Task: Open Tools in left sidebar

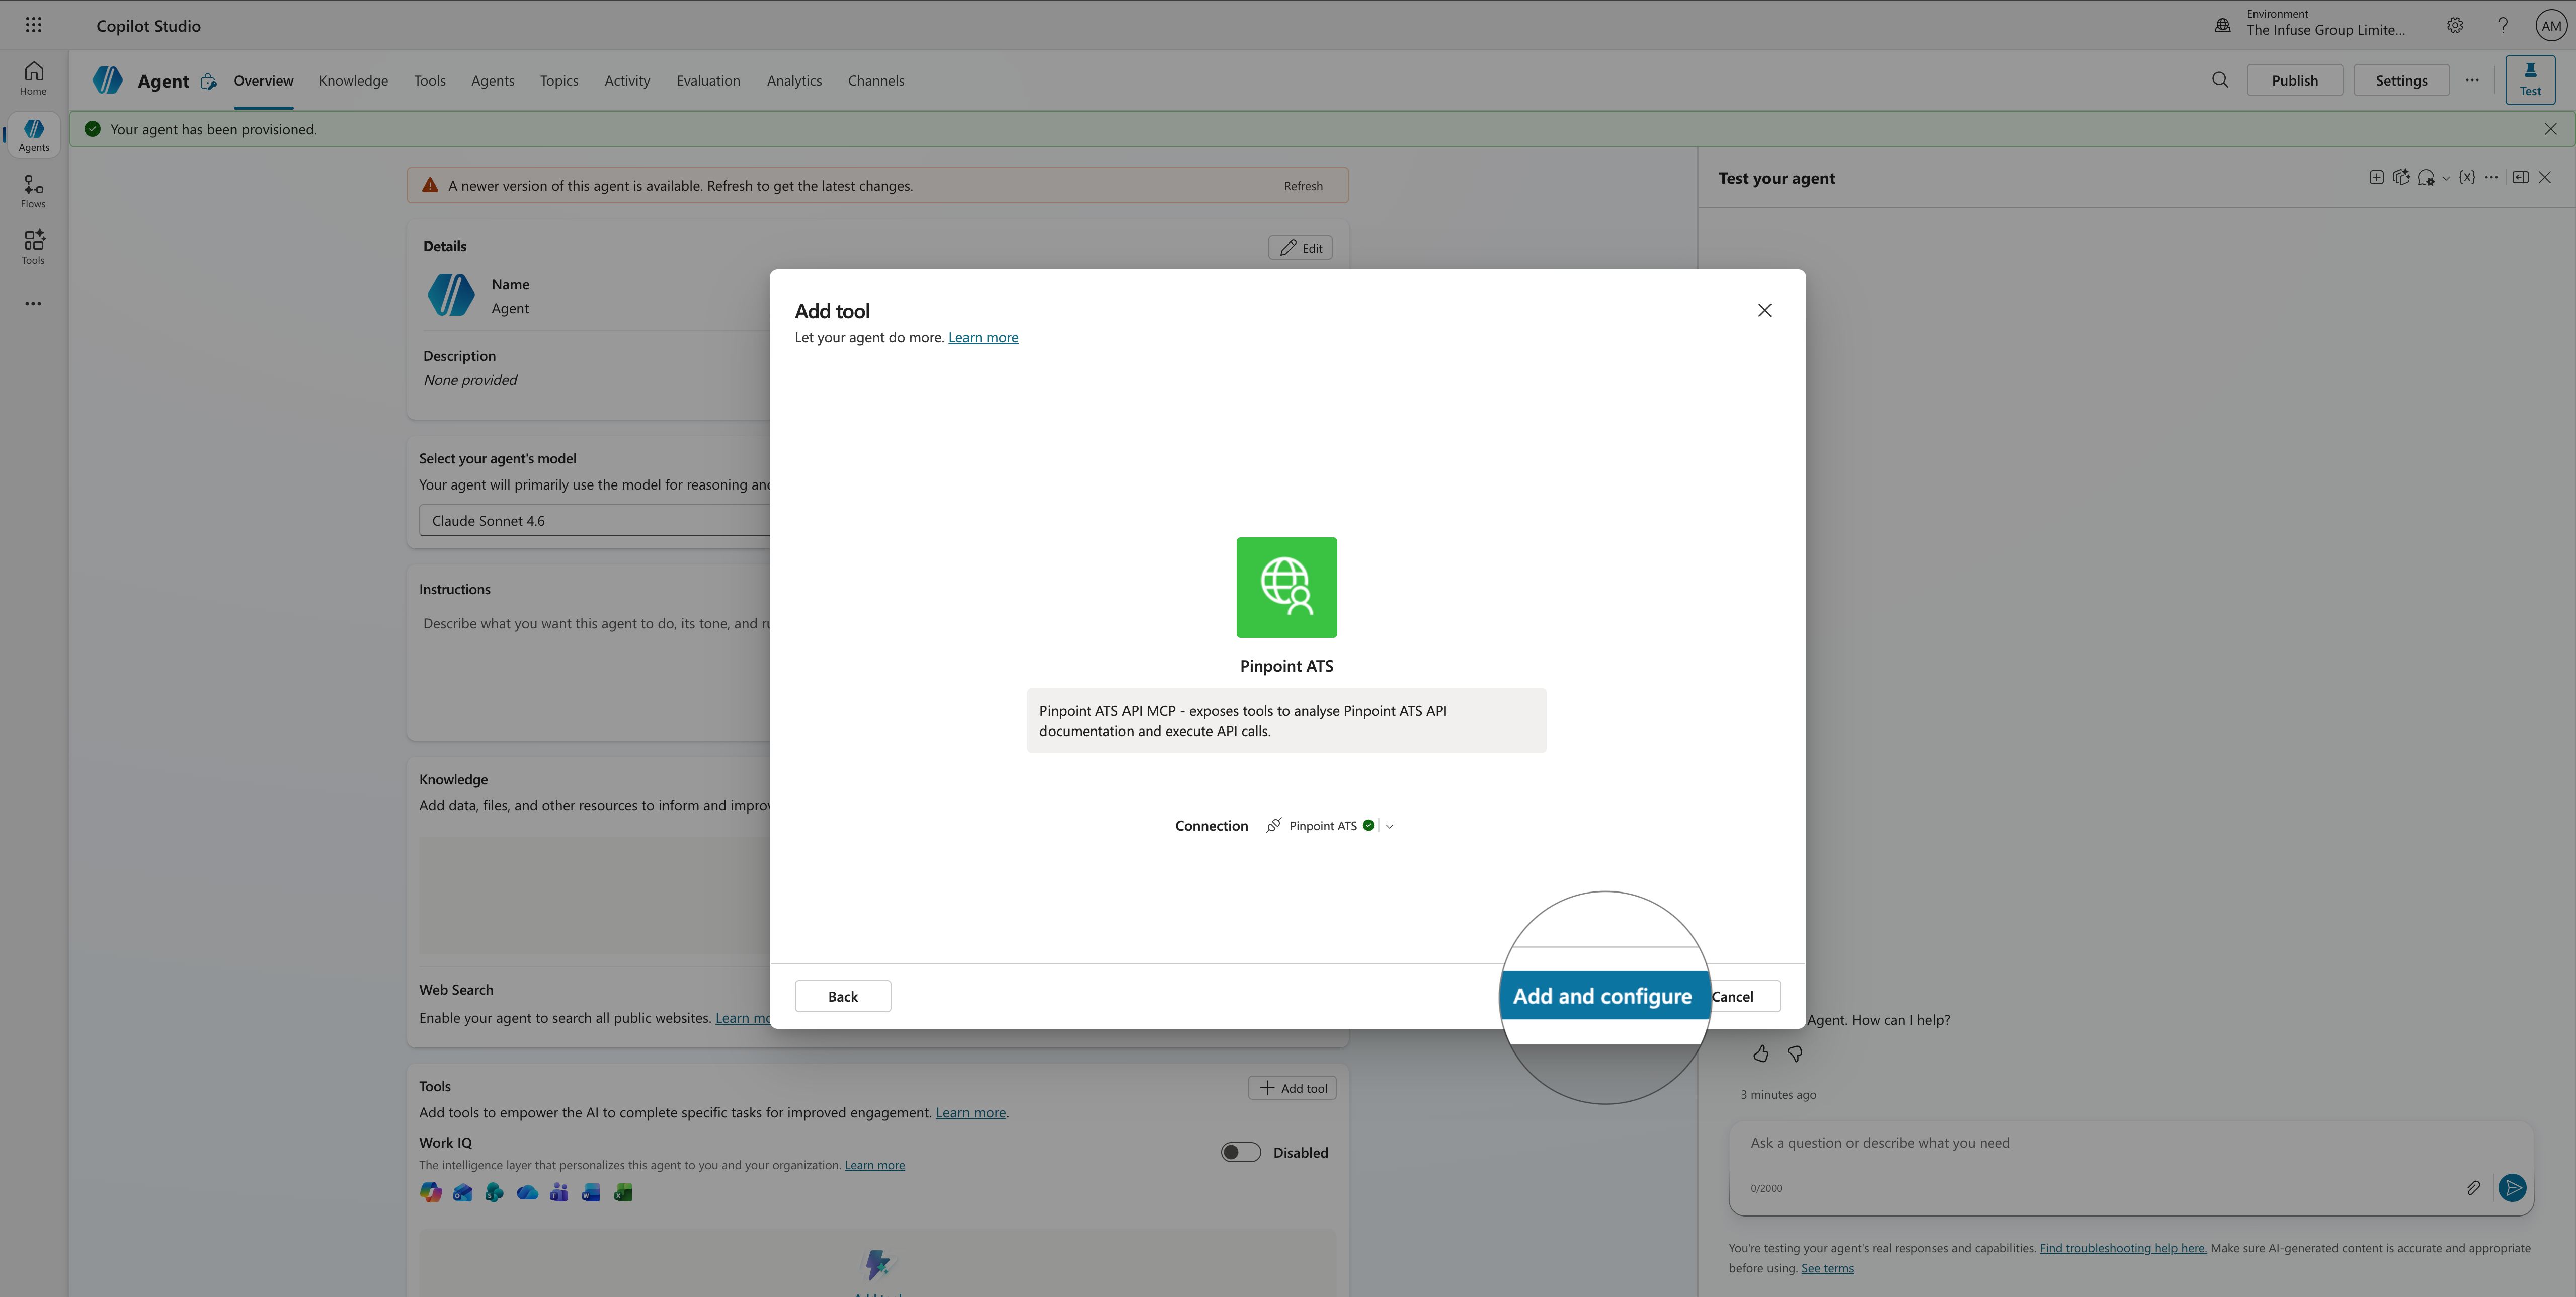Action: click(x=33, y=247)
